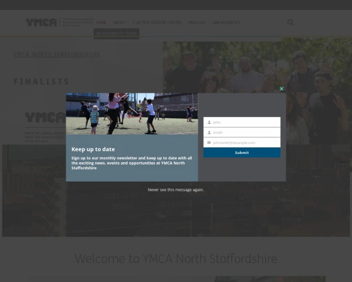Open the ACCESSIBILITY TOOLS button
The image size is (352, 282).
click(x=116, y=33)
